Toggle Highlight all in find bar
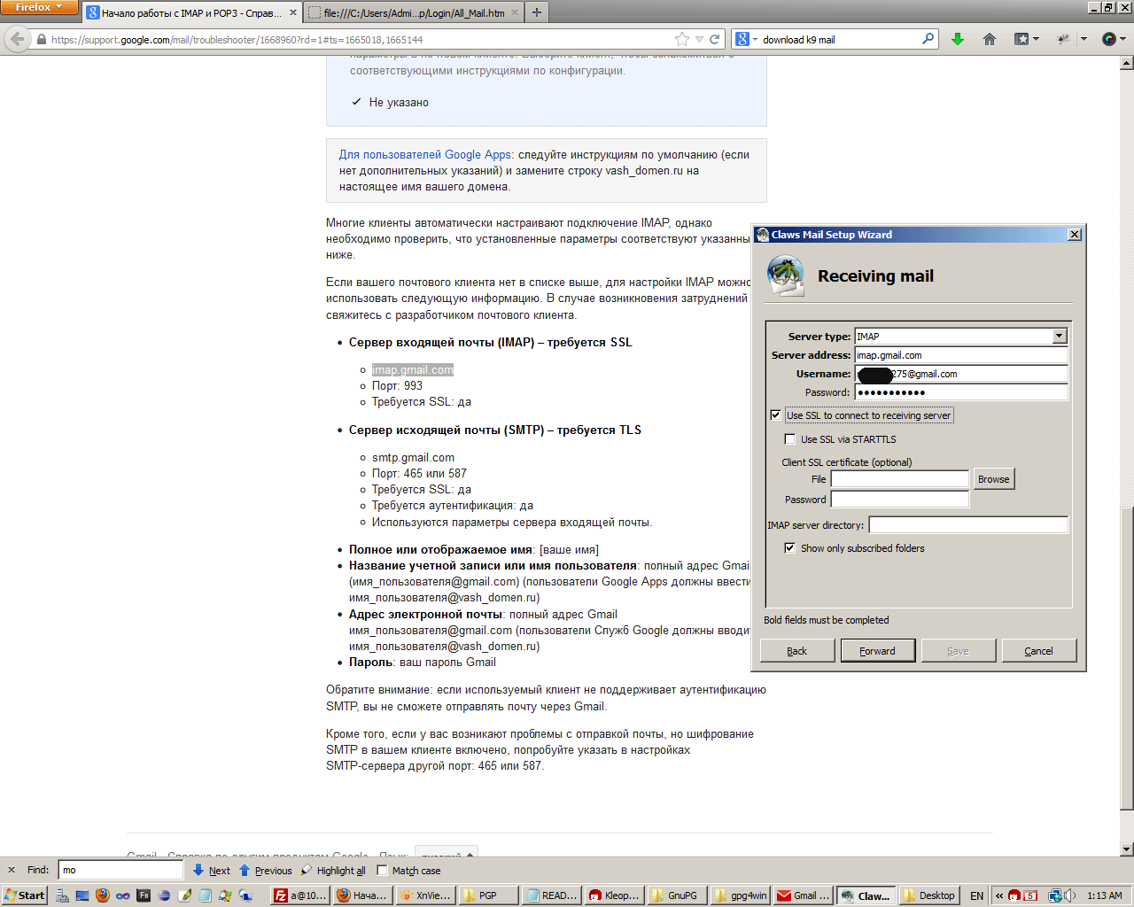This screenshot has width=1134, height=907. 333,871
